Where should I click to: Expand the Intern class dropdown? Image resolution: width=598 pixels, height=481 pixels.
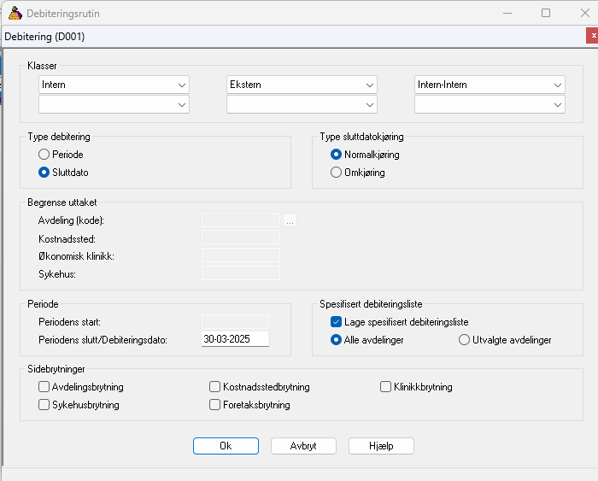[114, 85]
